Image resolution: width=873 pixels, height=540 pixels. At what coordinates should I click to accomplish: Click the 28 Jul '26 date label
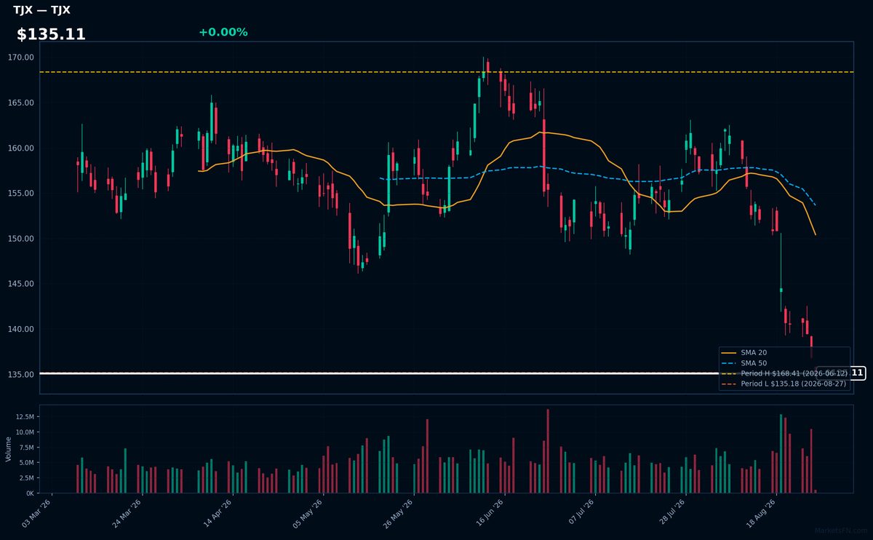tap(669, 513)
